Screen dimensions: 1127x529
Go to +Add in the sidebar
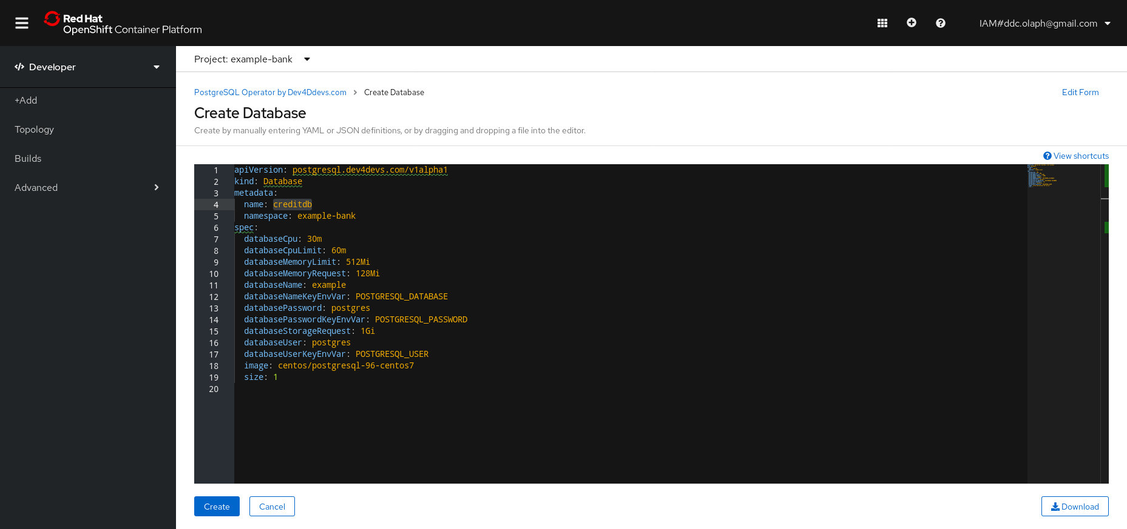26,100
